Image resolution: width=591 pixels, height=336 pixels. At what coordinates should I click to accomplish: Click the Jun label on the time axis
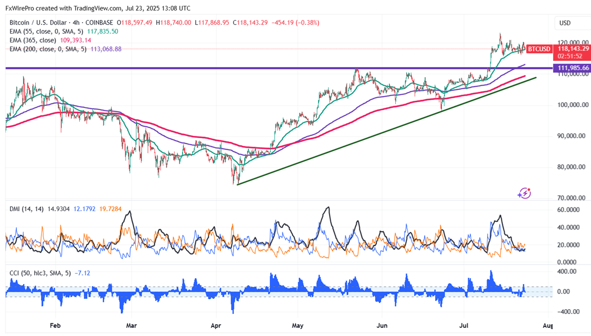382,325
